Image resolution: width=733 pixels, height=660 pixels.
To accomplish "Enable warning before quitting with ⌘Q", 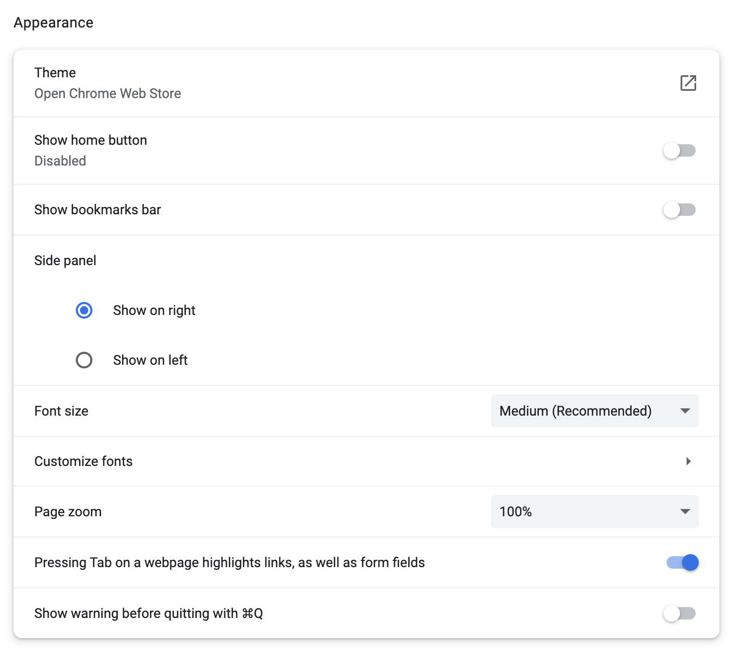I will pos(680,613).
